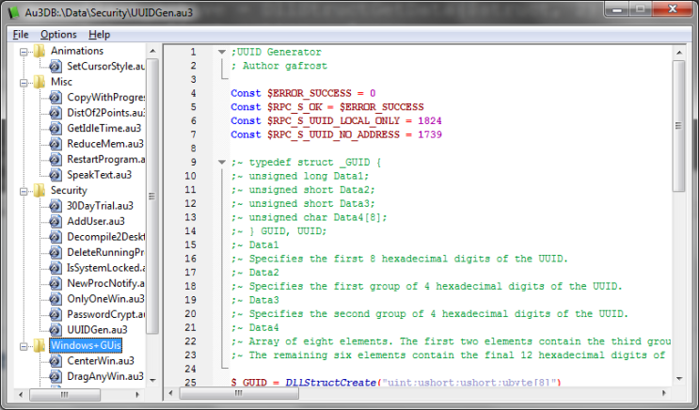The image size is (699, 410).
Task: Click the tree panel horizontal scrollbar thumb
Action: [65, 394]
